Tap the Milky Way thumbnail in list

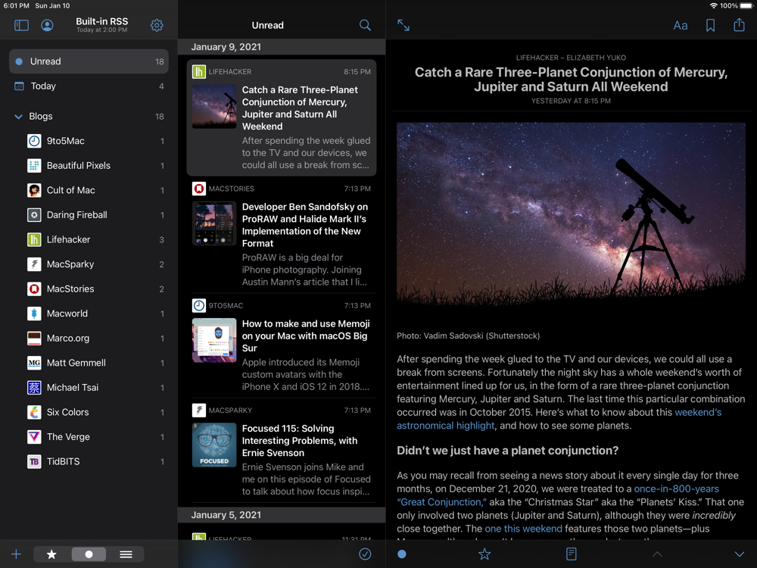214,107
